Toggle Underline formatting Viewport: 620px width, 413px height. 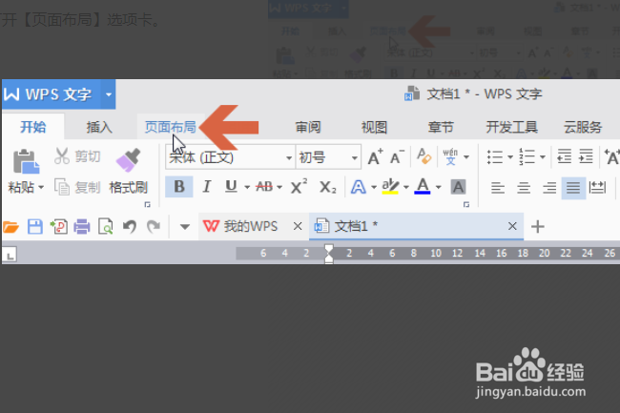pyautogui.click(x=232, y=187)
